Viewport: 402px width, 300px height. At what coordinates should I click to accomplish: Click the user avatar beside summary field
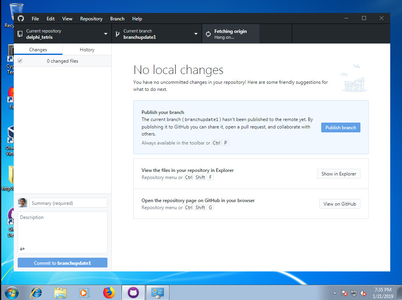(22, 203)
